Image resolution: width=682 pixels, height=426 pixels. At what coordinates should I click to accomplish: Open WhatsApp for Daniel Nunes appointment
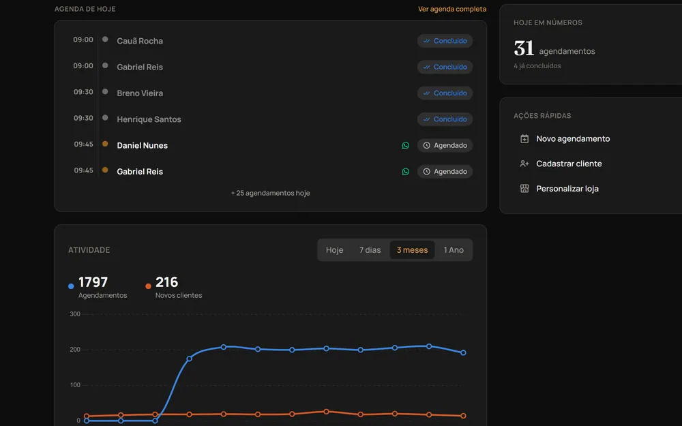405,146
